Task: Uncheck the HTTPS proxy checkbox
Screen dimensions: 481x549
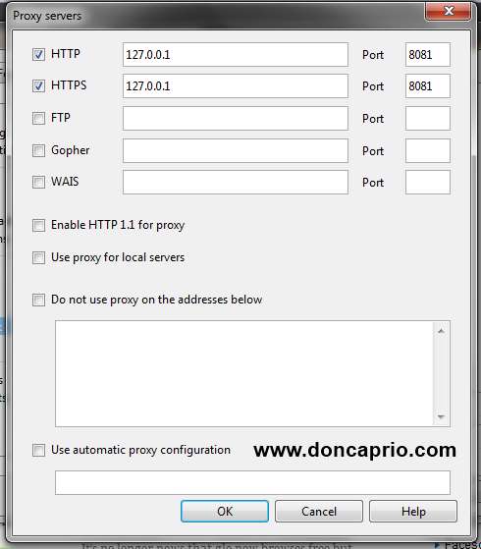Action: pos(38,85)
